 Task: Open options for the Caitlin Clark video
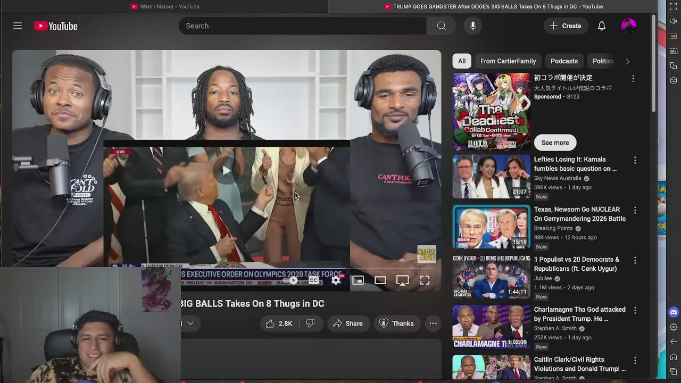click(635, 360)
